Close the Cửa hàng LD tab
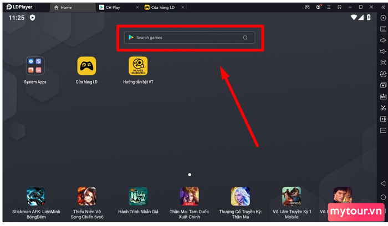Screen dimensions: 388x226 [x=182, y=7]
